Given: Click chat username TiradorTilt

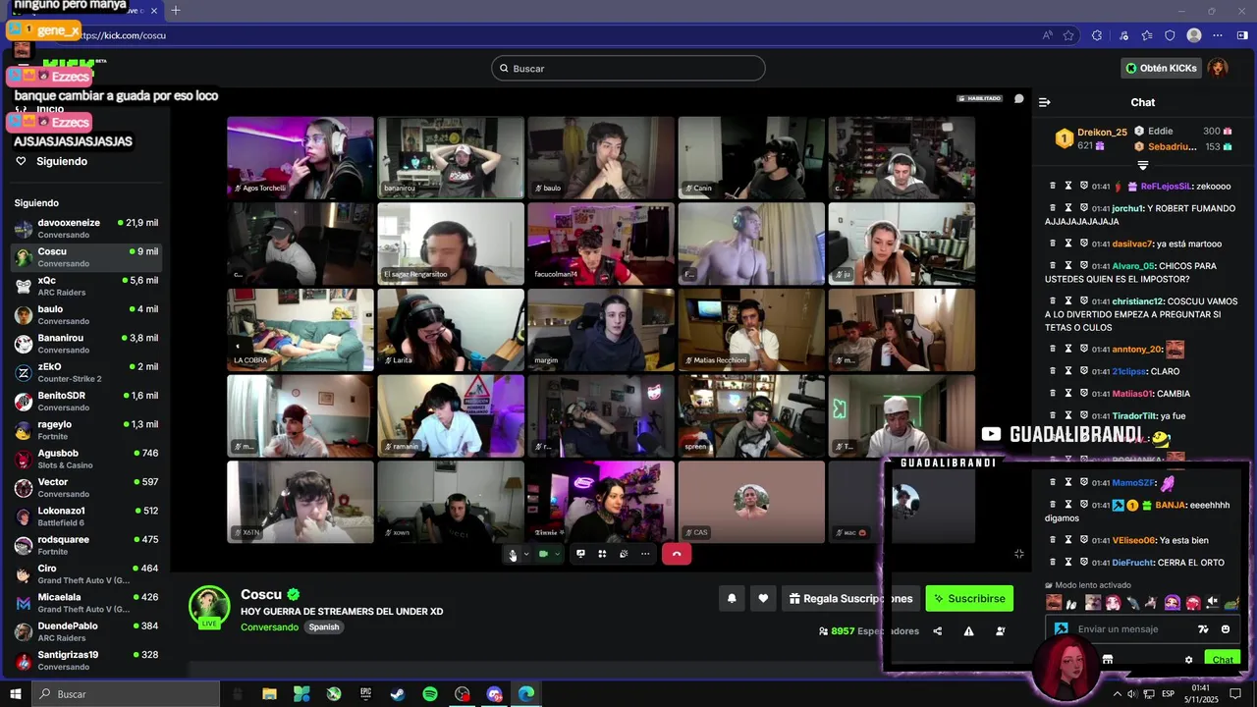Looking at the screenshot, I should pos(1134,416).
